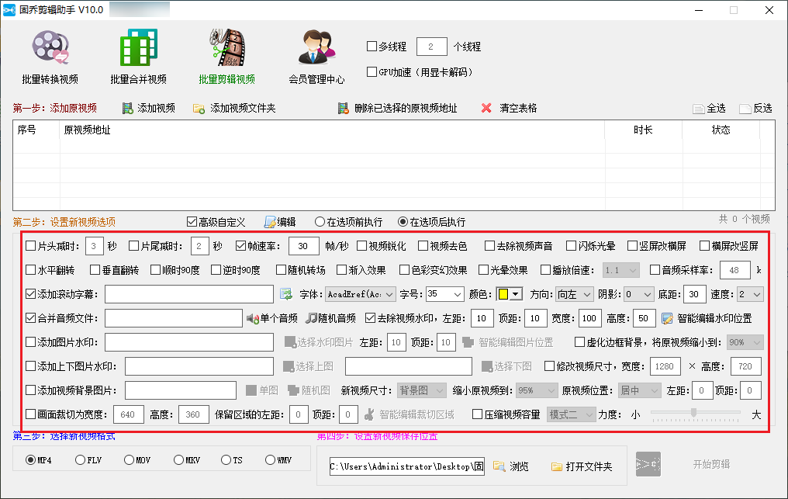Viewport: 788px width, 499px height.
Task: Click 添加视频 icon button
Action: pos(127,109)
